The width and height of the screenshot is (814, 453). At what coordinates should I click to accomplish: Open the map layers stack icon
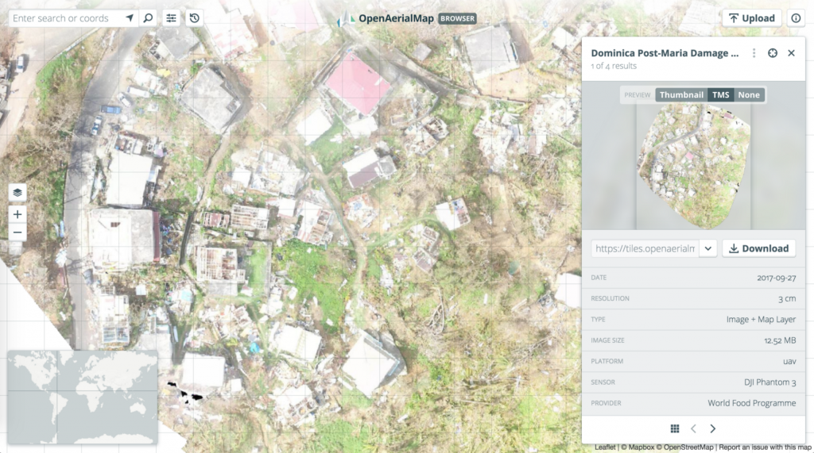point(17,193)
